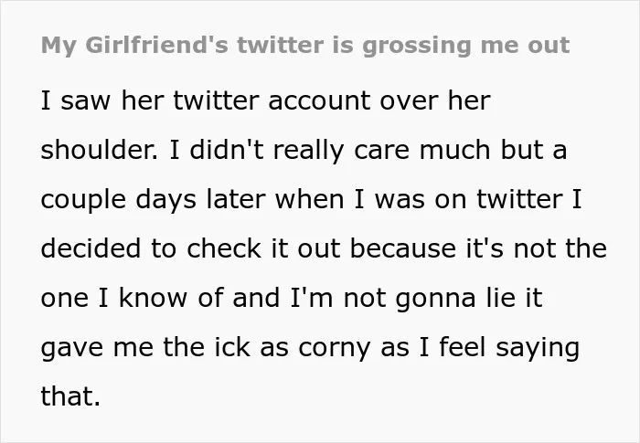This screenshot has width=640, height=443.
Task: Click the line starting "I saw her twitter"
Action: (265, 100)
